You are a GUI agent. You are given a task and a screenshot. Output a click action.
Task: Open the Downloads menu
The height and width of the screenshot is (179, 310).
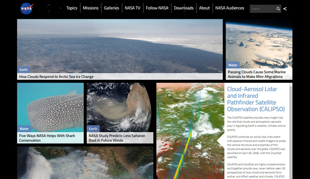pyautogui.click(x=184, y=8)
